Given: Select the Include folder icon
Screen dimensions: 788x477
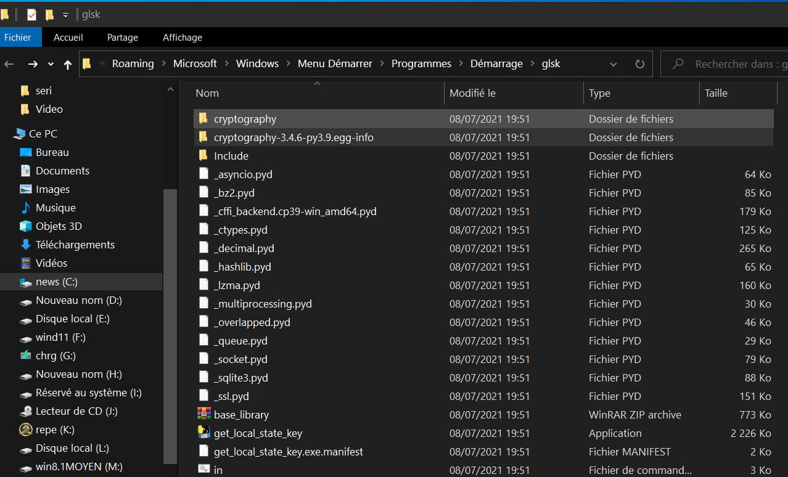Looking at the screenshot, I should (x=203, y=155).
